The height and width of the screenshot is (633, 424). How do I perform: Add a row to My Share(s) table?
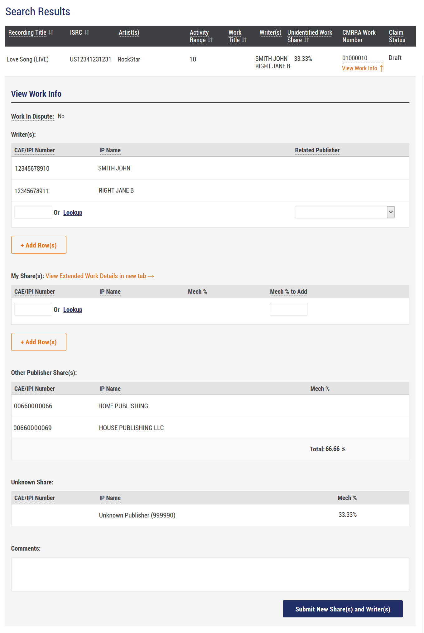[39, 342]
